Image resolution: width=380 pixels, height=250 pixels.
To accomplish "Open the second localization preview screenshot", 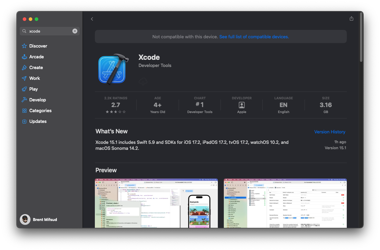I will click(x=285, y=203).
